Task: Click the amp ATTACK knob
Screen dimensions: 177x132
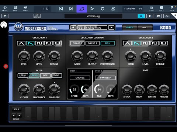Action: tap(127, 90)
